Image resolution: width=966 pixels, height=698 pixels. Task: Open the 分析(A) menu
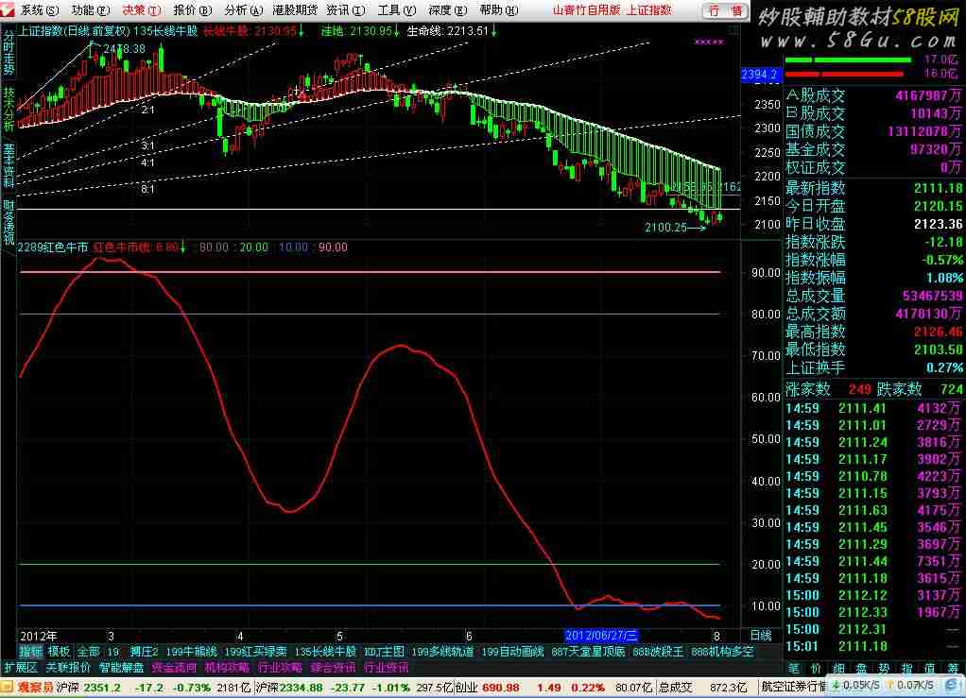click(x=243, y=10)
